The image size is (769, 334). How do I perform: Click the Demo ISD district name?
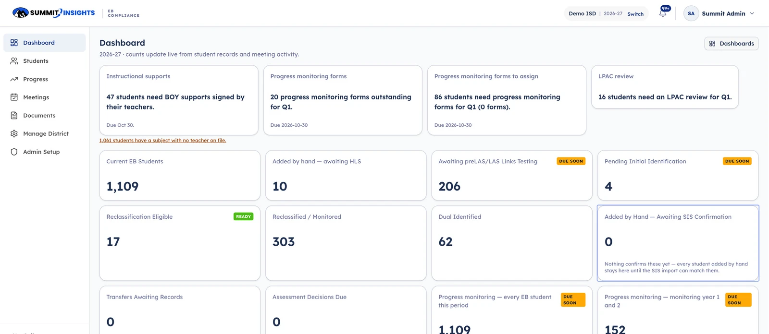tap(582, 13)
